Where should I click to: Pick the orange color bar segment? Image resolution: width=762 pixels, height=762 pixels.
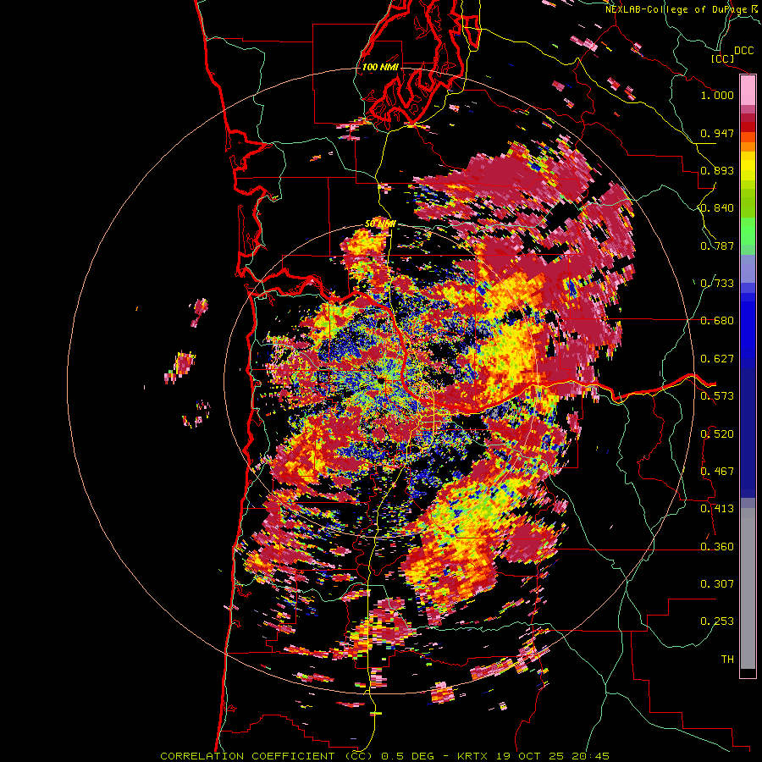pyautogui.click(x=748, y=146)
